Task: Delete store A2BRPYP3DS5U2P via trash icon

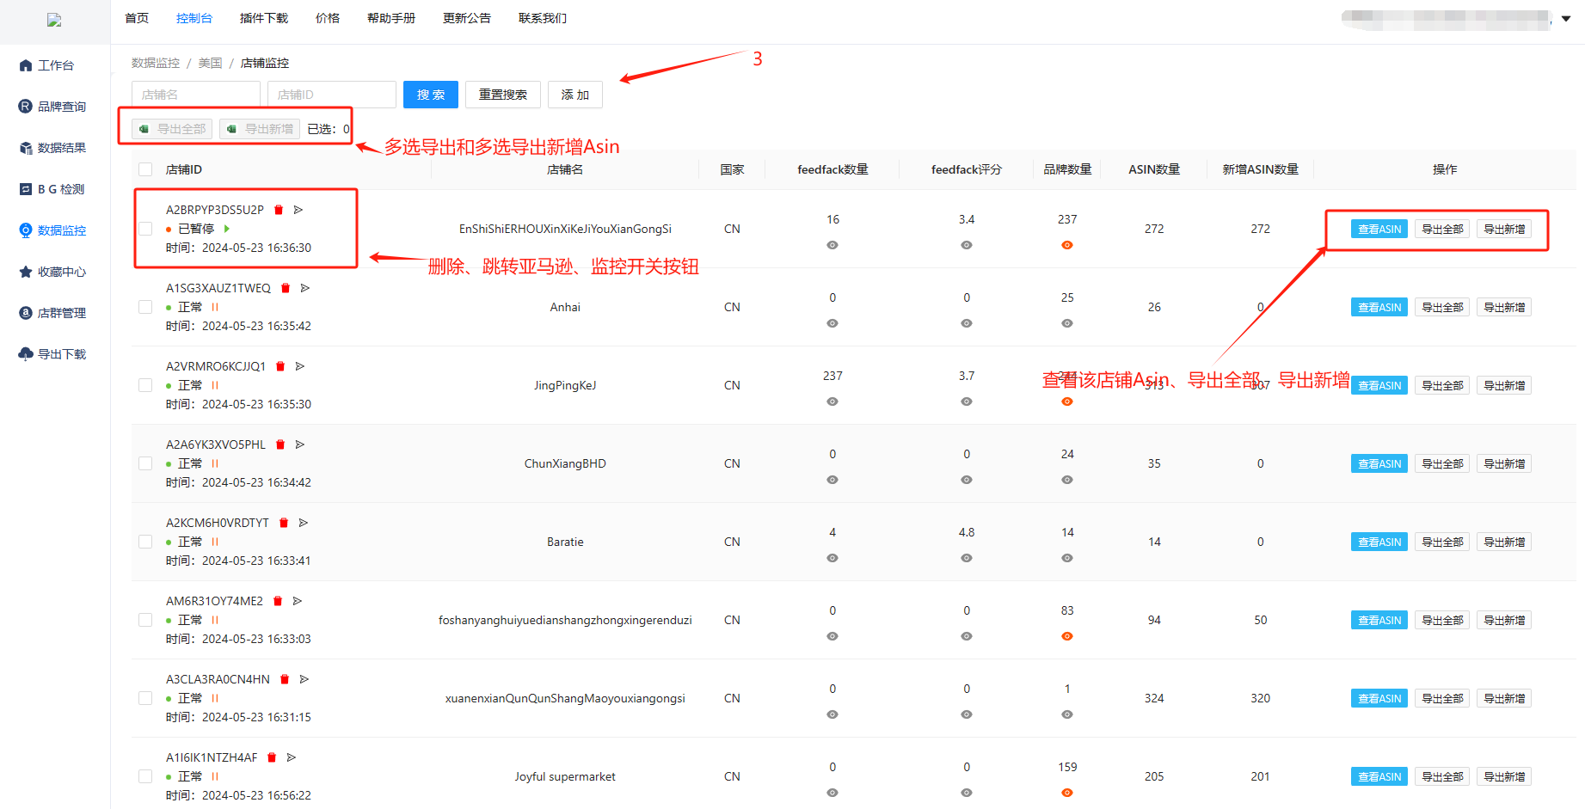Action: [x=279, y=210]
